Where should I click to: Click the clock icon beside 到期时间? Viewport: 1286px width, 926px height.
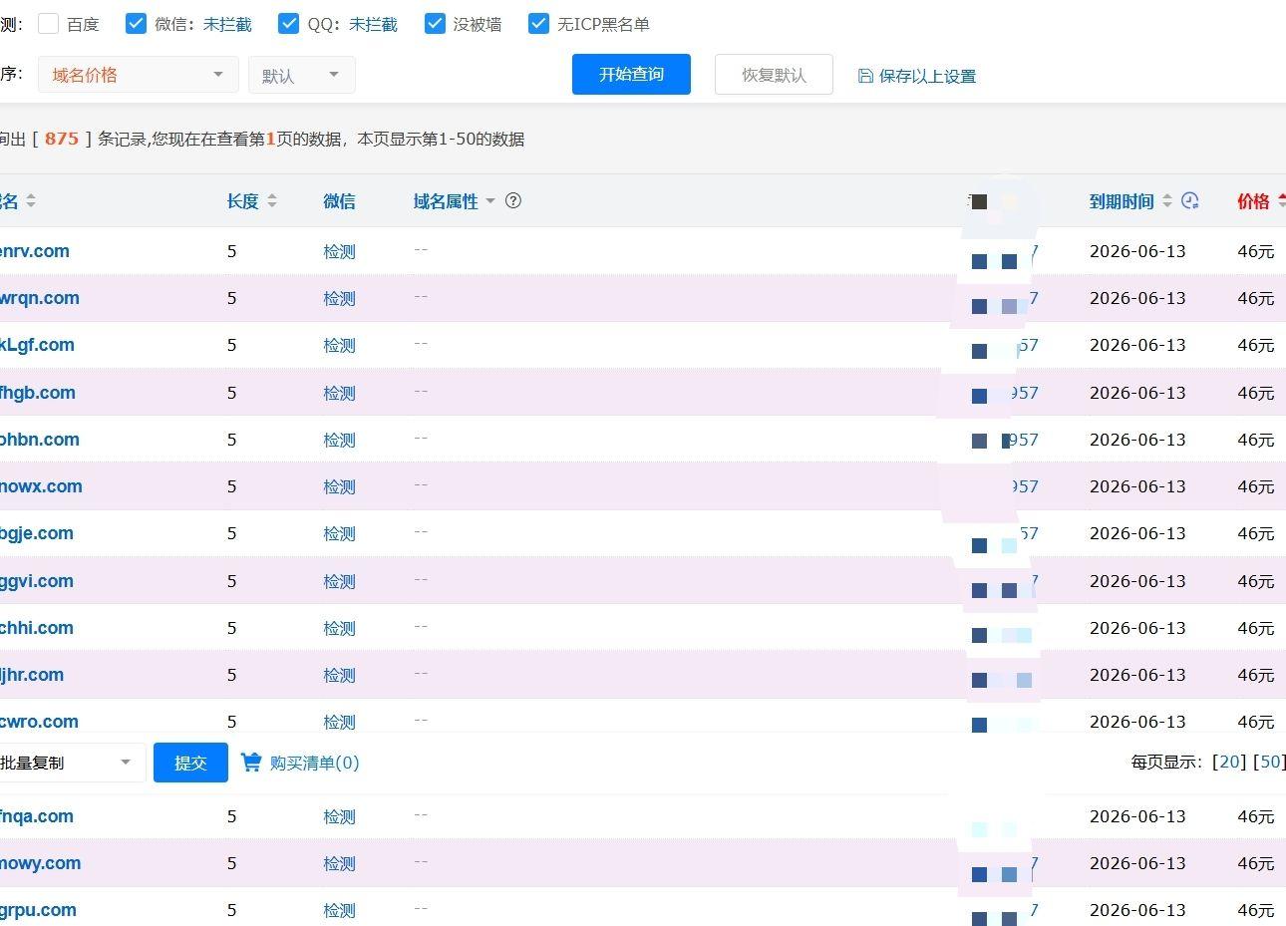pos(1190,201)
